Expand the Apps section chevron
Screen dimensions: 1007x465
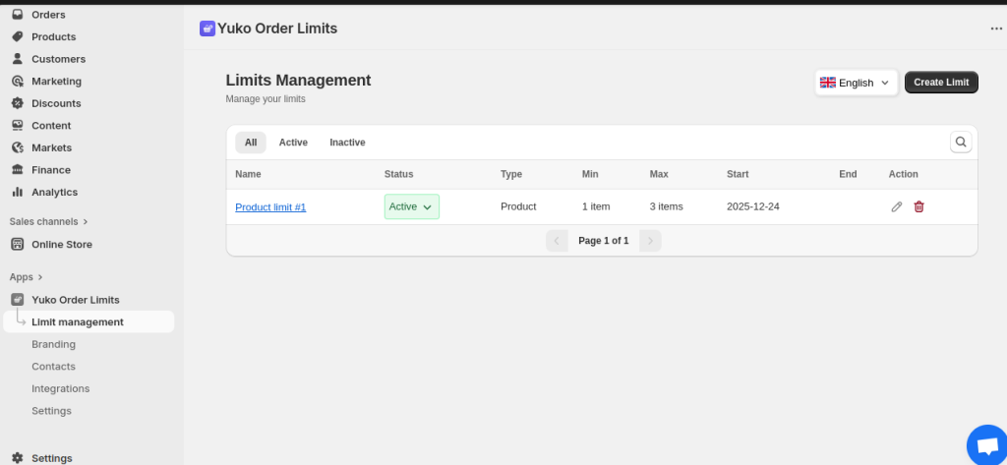coord(40,277)
